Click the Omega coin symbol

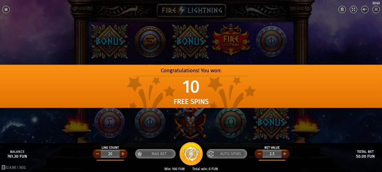click(x=231, y=123)
